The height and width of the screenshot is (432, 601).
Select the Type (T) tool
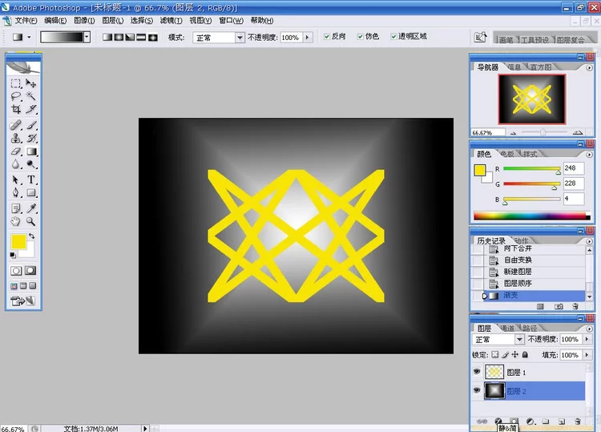pos(31,180)
